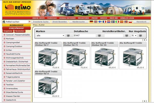Click the Herstellerartikelnr. input field

click(114, 36)
